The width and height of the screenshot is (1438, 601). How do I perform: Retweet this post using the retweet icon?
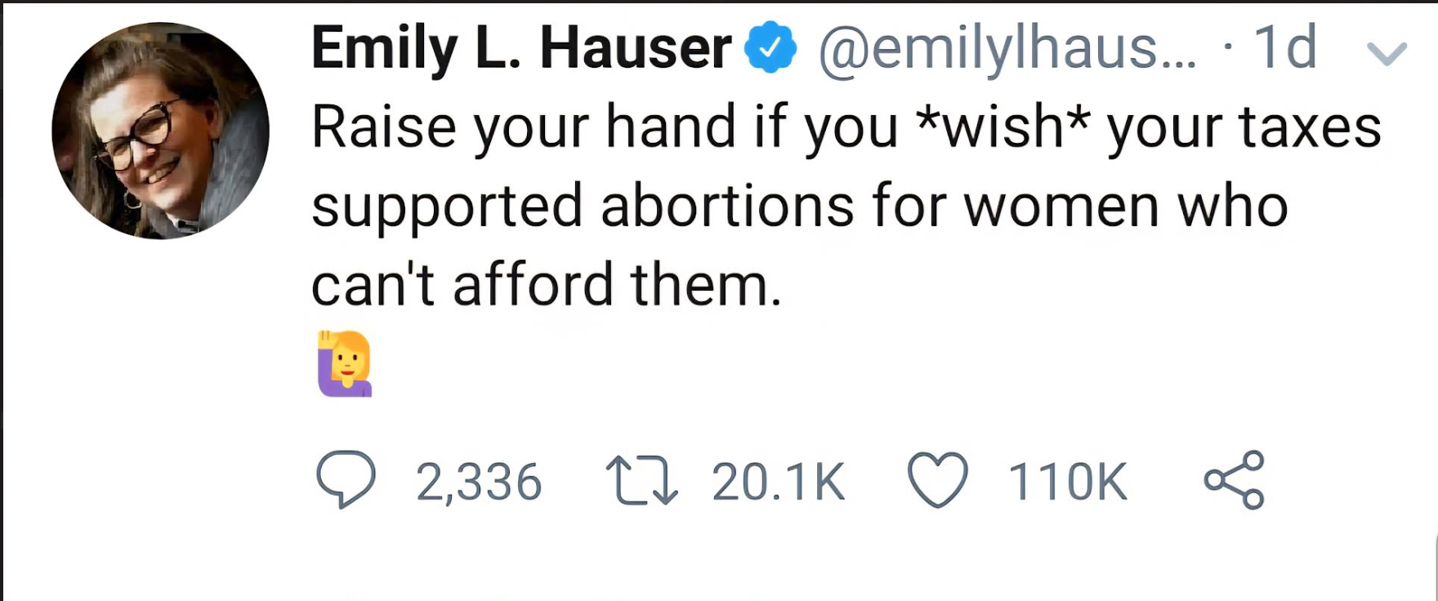coord(641,480)
